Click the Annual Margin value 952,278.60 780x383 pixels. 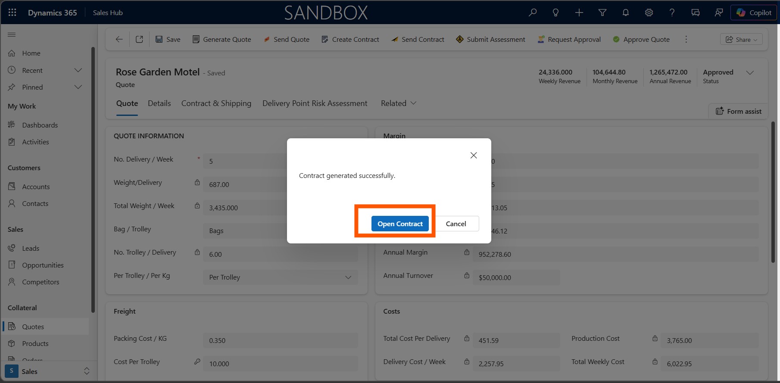(x=495, y=254)
